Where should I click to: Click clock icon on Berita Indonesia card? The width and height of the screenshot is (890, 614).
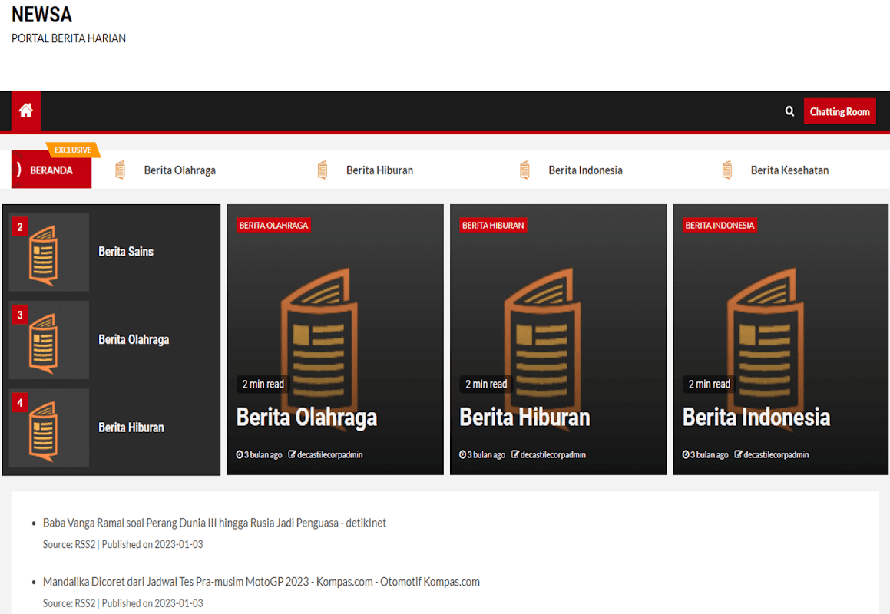click(x=686, y=454)
